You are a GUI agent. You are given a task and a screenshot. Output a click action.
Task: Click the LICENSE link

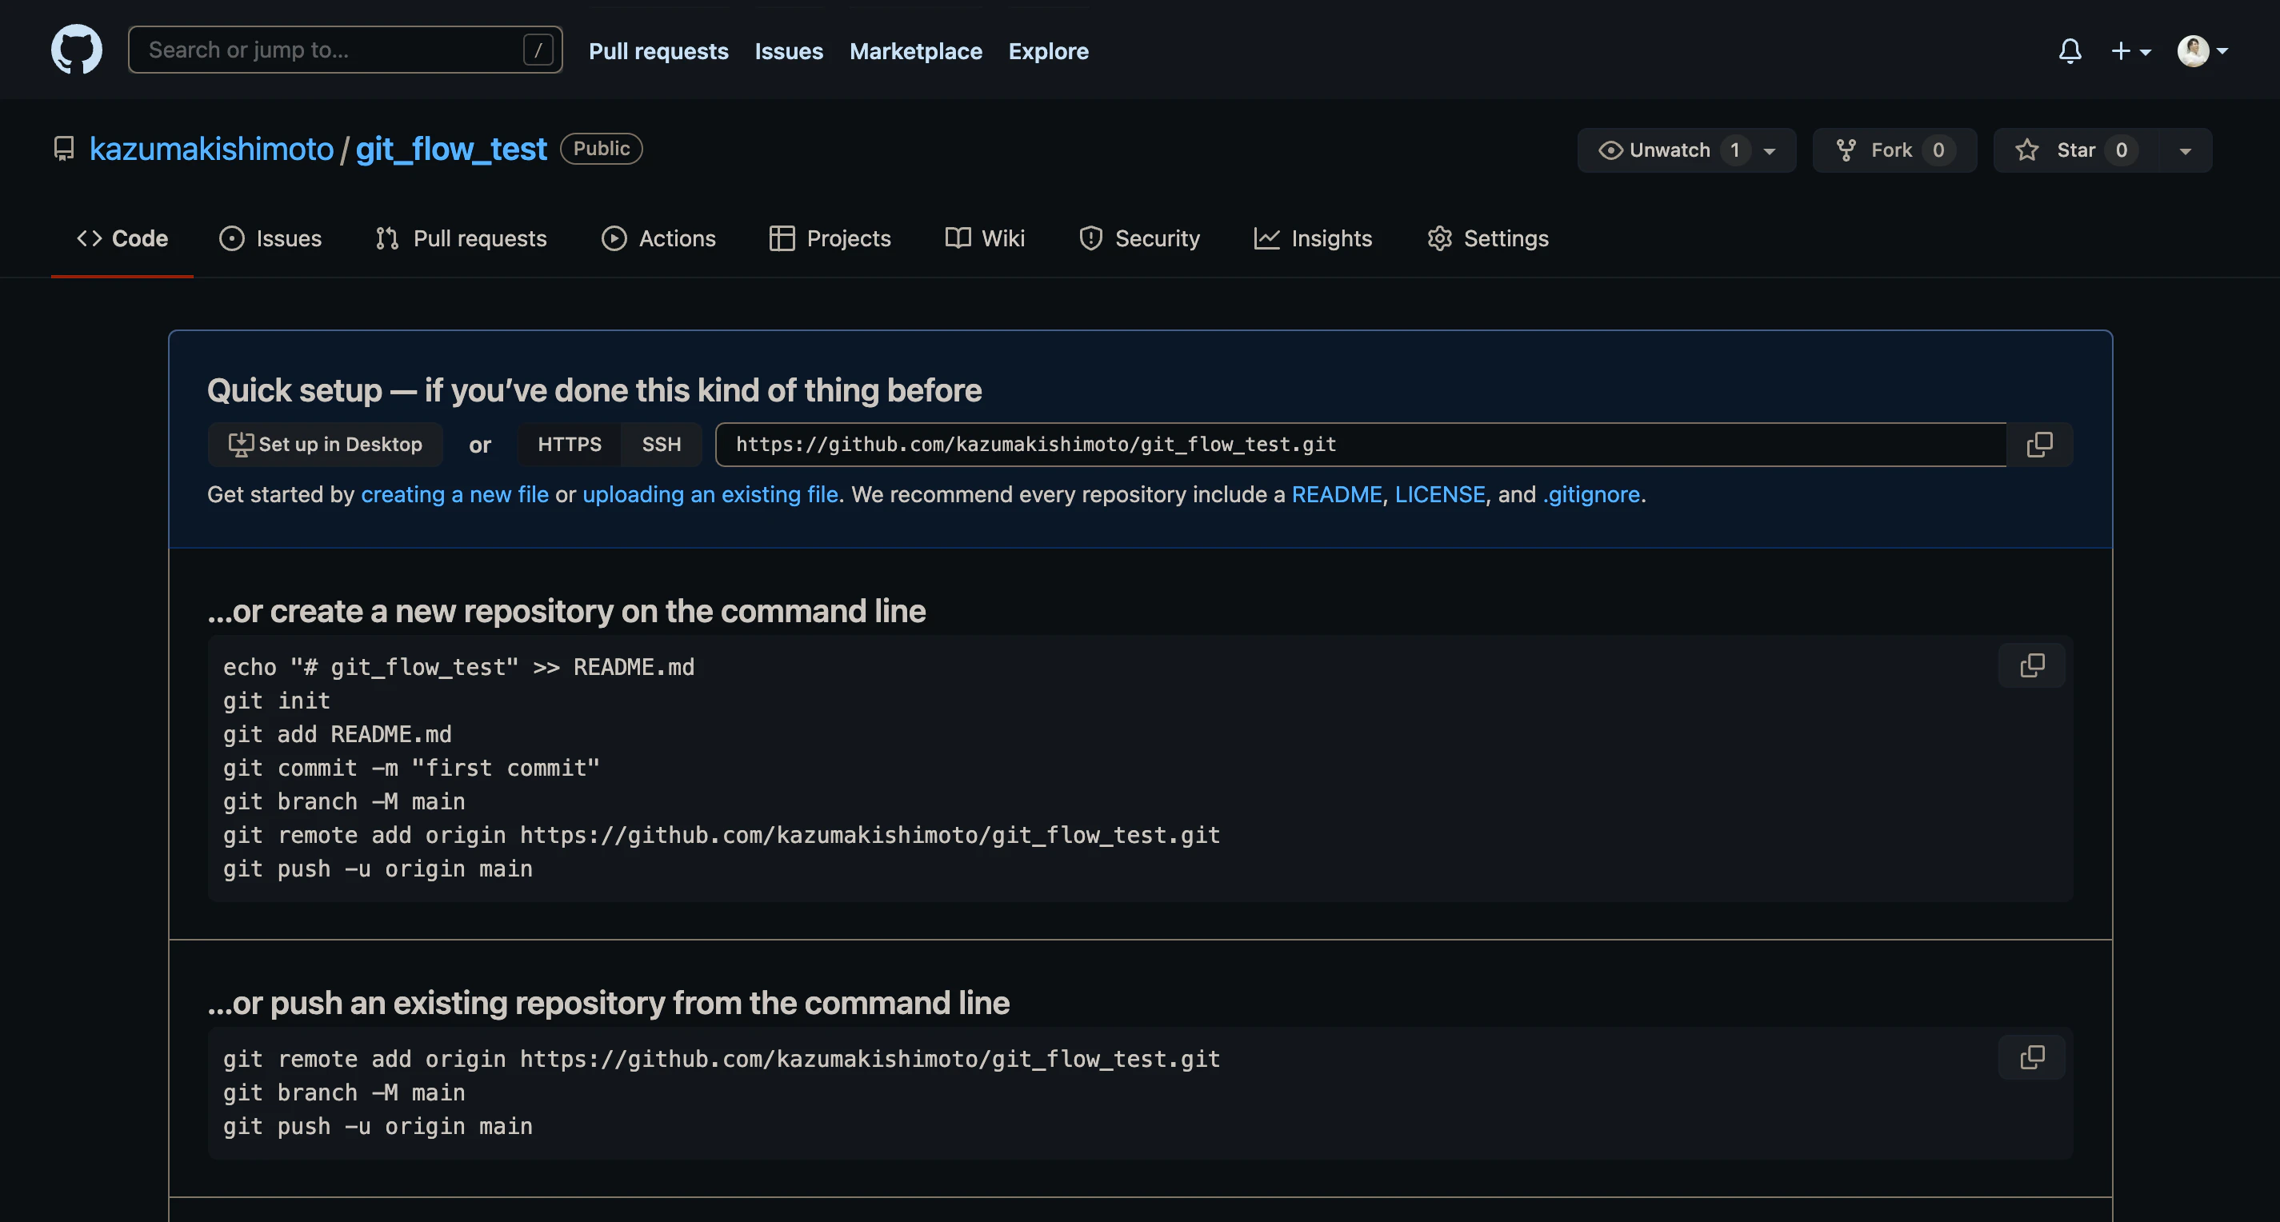tap(1440, 495)
